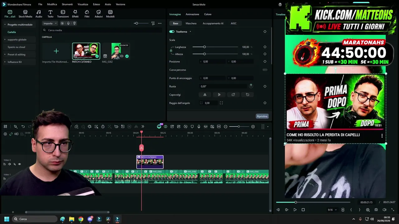
Task: Select the pointer tool in timeline toolbar
Action: [15, 127]
